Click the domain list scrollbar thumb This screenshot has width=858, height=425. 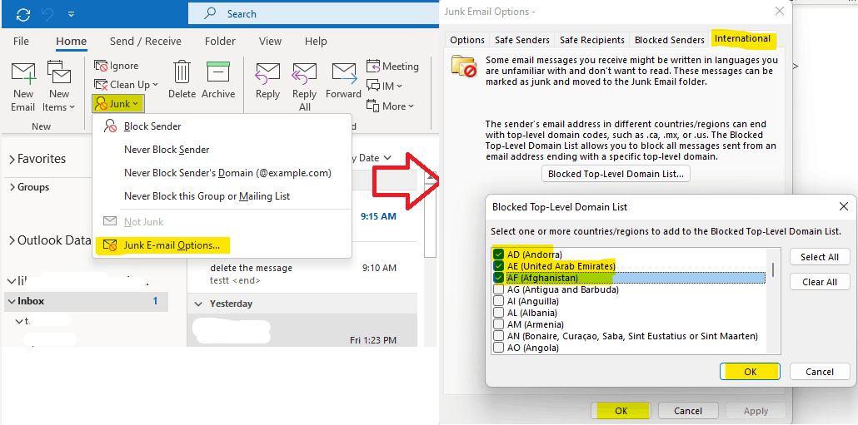(x=773, y=269)
